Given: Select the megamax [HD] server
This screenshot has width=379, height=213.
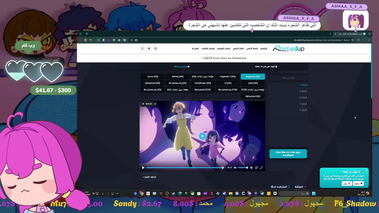Looking at the screenshot, I should [253, 77].
